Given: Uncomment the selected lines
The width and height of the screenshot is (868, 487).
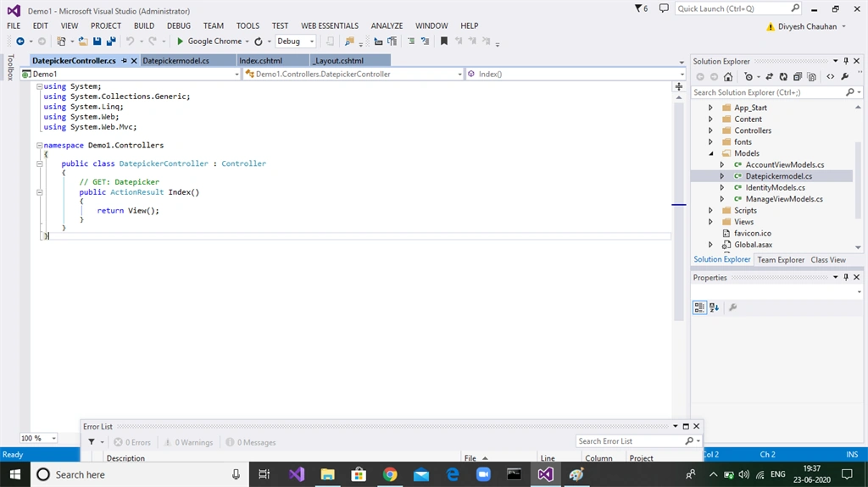Looking at the screenshot, I should [x=426, y=41].
